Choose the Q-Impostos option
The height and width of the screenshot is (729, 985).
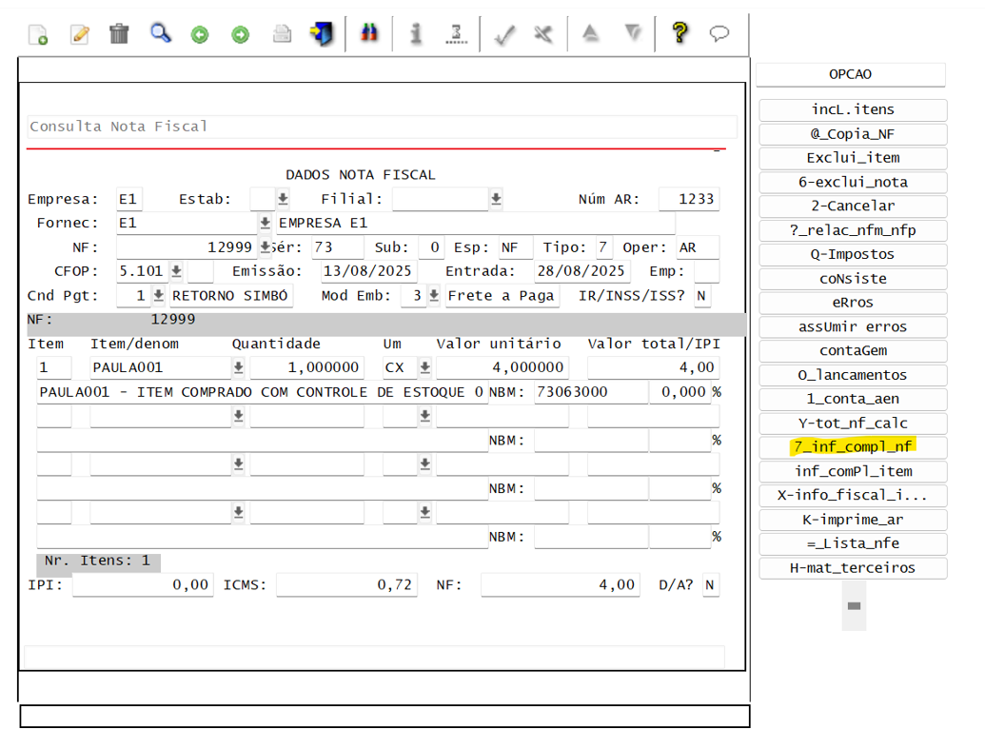click(852, 254)
